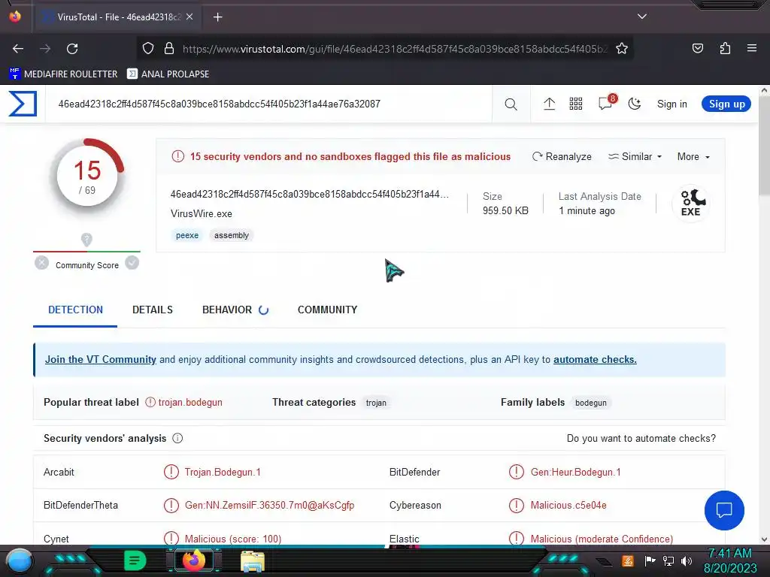Click the page vertical scrollbar thumb
Screen dimensions: 770x577
pyautogui.click(x=764, y=146)
